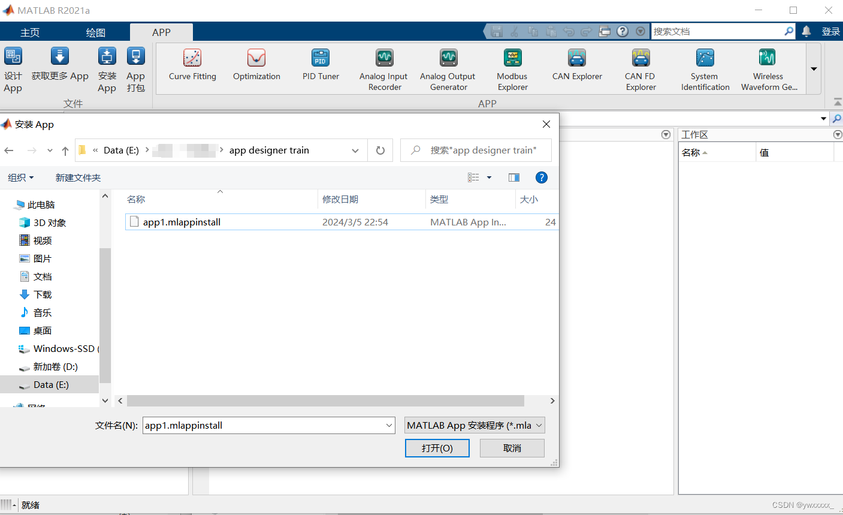Image resolution: width=843 pixels, height=515 pixels.
Task: Open the PID Tuner app
Action: [x=321, y=65]
